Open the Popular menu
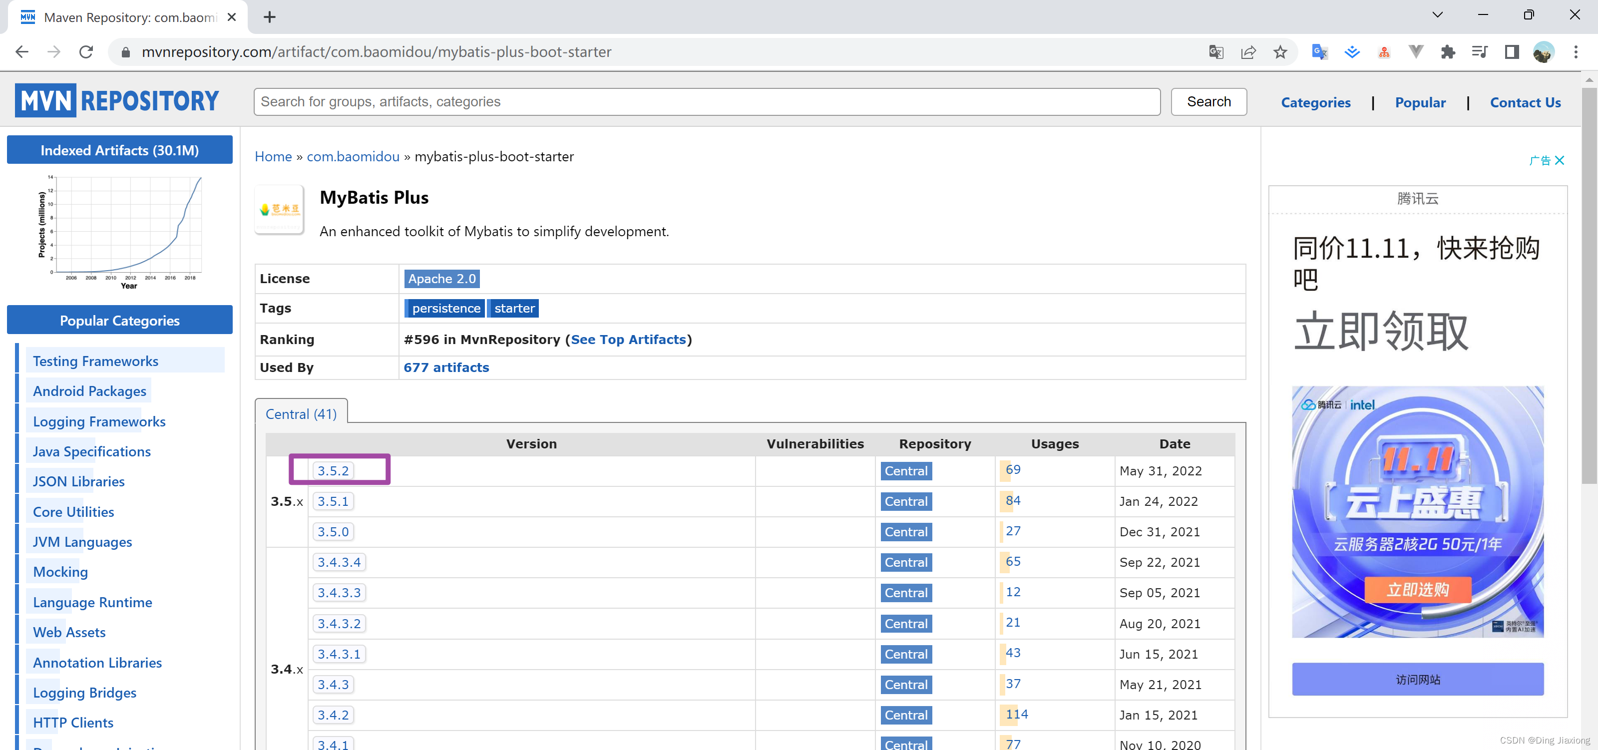Image resolution: width=1598 pixels, height=750 pixels. (1421, 102)
